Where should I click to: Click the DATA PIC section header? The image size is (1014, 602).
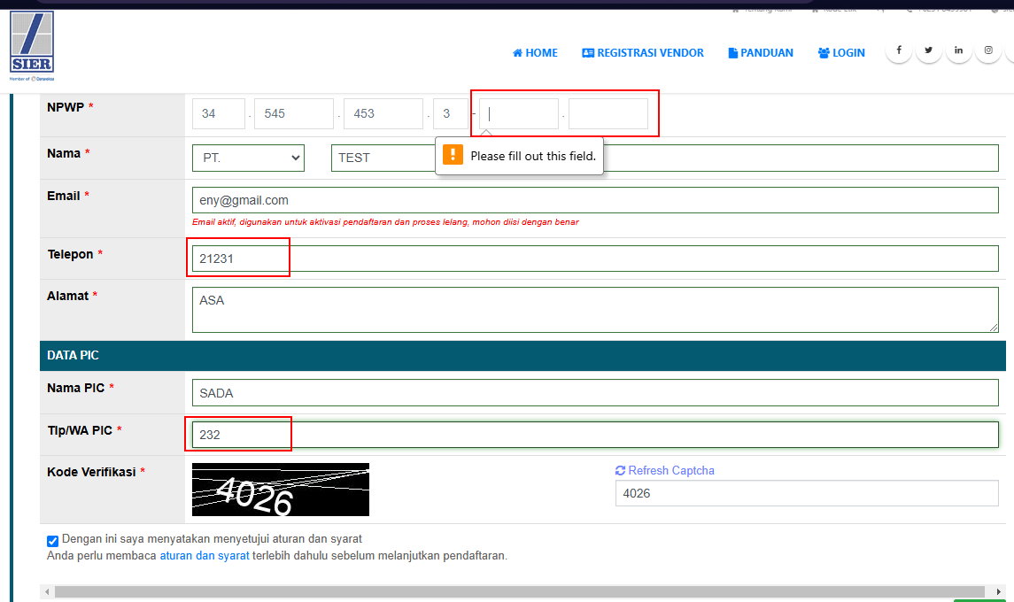(522, 356)
